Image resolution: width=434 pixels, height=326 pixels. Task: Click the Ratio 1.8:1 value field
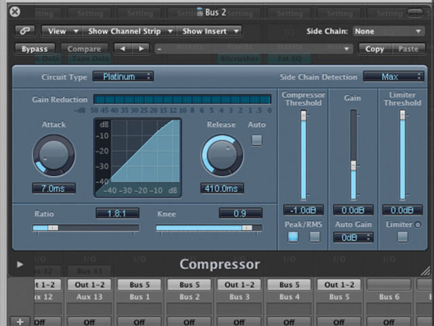point(117,213)
